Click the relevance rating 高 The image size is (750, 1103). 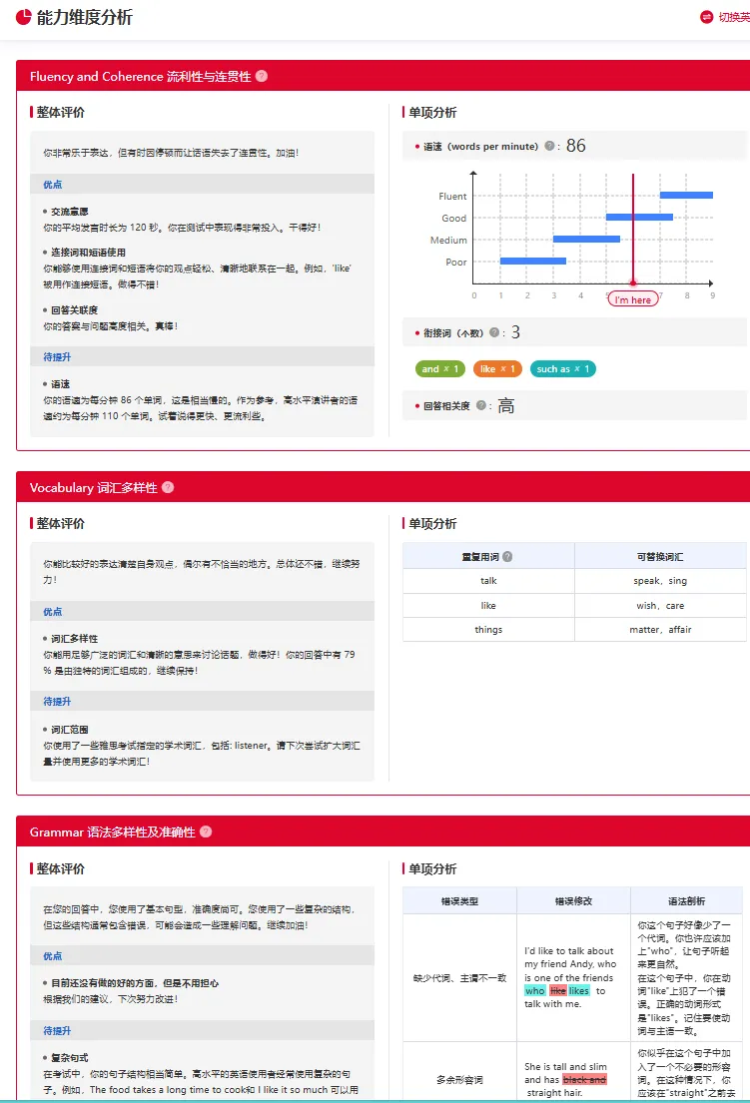506,406
